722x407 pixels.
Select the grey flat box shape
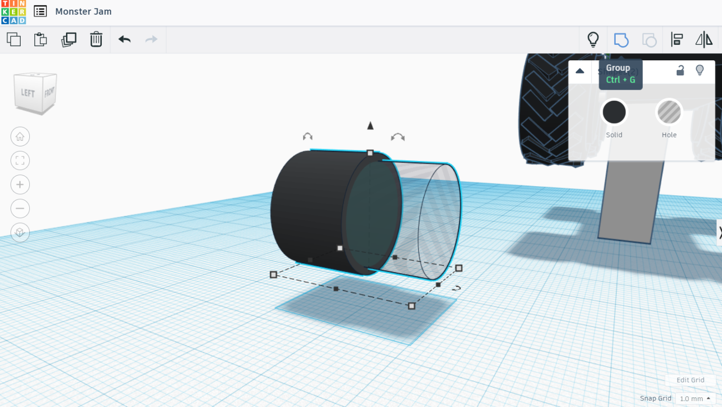pos(631,201)
